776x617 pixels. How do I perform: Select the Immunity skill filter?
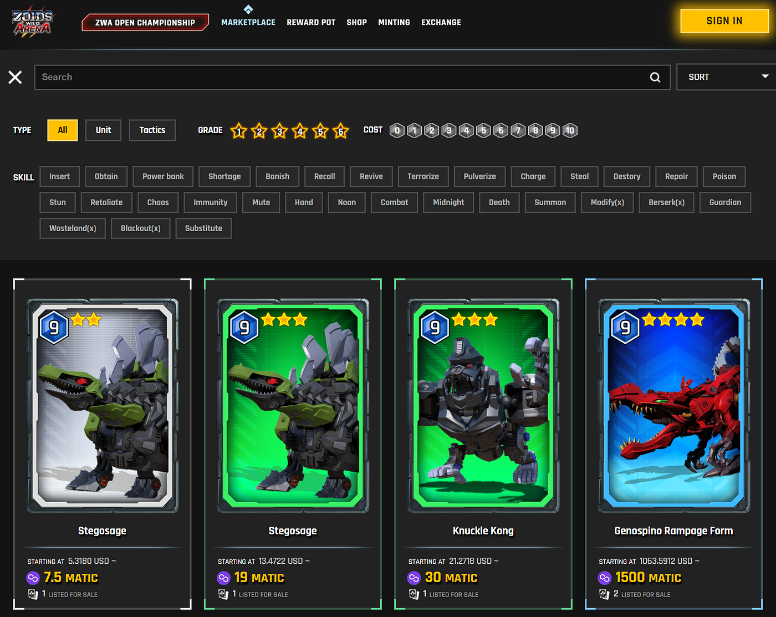(x=211, y=202)
